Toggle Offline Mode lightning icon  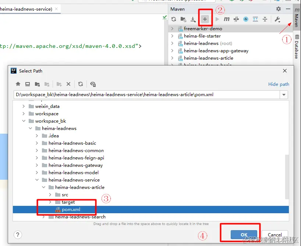pos(246,19)
